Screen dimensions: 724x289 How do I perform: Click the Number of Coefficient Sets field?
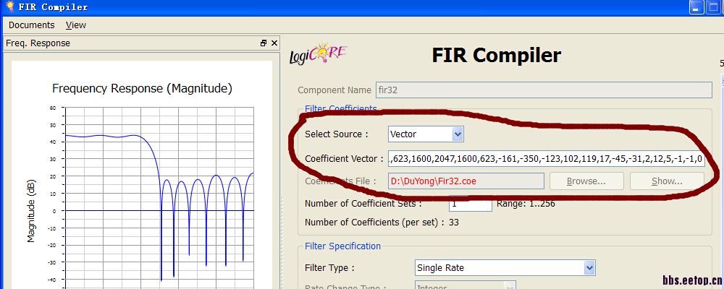[470, 203]
